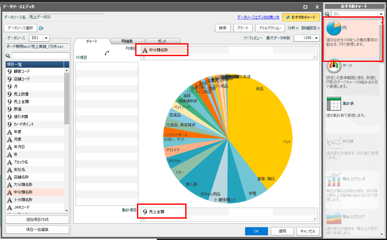Click the magnifier icon above 項目一覧

[8, 56]
